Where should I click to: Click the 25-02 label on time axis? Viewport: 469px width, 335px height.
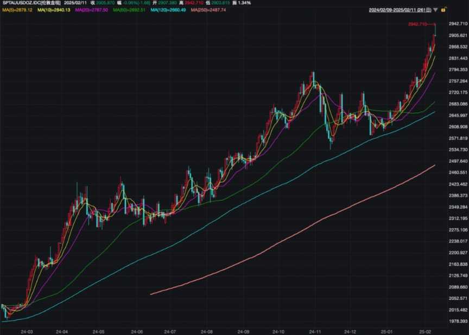tap(426, 331)
